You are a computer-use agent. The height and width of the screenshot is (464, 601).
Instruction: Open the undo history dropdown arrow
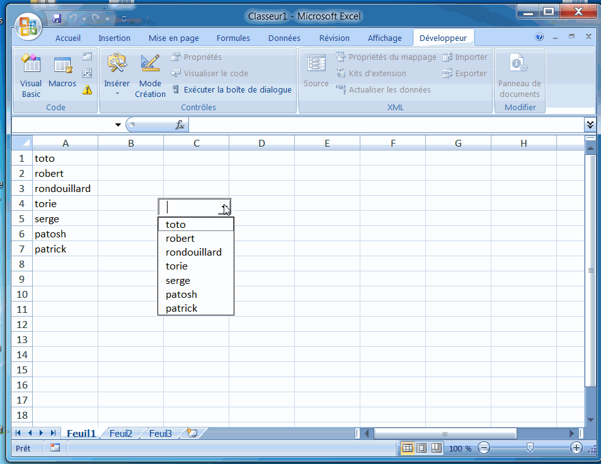(x=84, y=18)
